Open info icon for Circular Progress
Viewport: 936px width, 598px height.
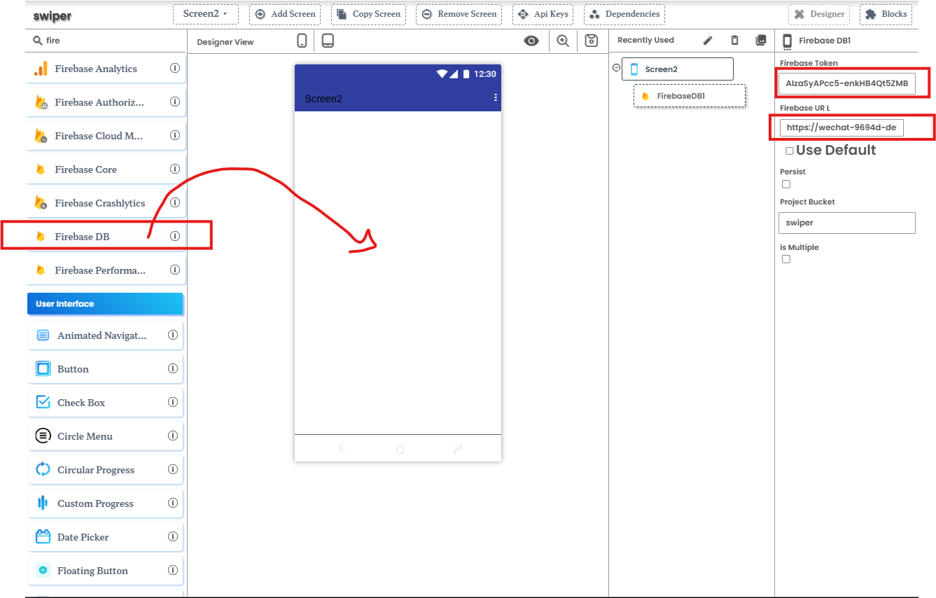point(173,470)
